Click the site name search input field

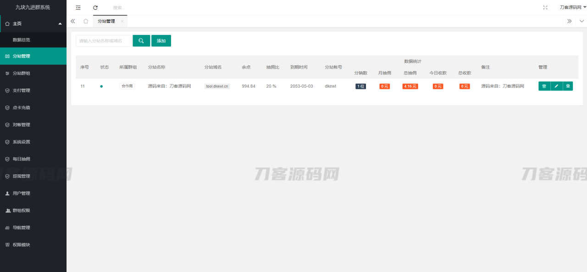103,41
